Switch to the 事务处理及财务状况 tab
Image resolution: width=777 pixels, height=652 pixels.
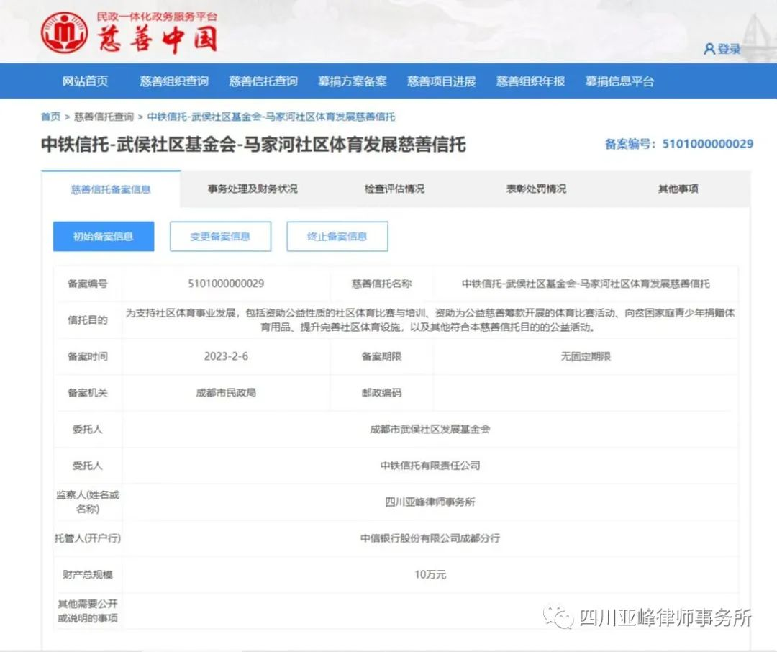point(253,189)
